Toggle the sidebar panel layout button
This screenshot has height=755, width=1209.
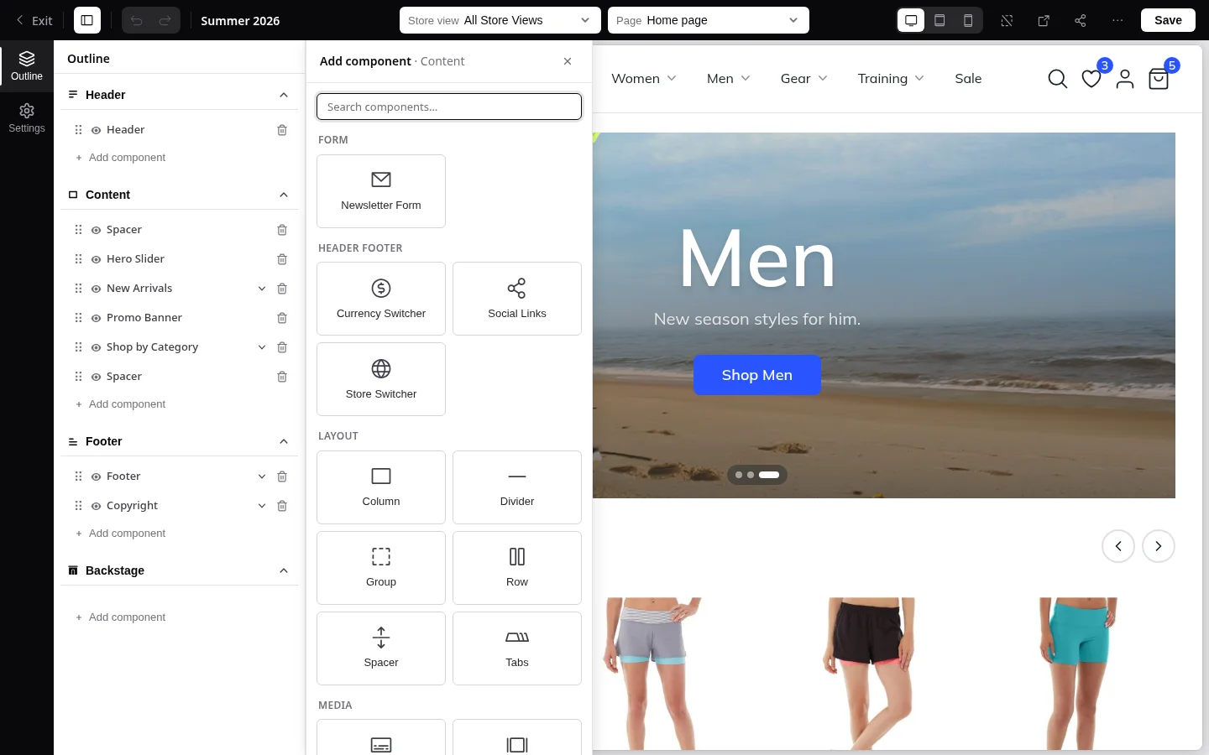(x=87, y=20)
